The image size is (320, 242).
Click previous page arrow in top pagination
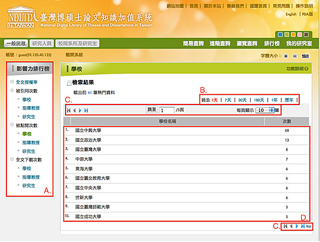pyautogui.click(x=74, y=110)
